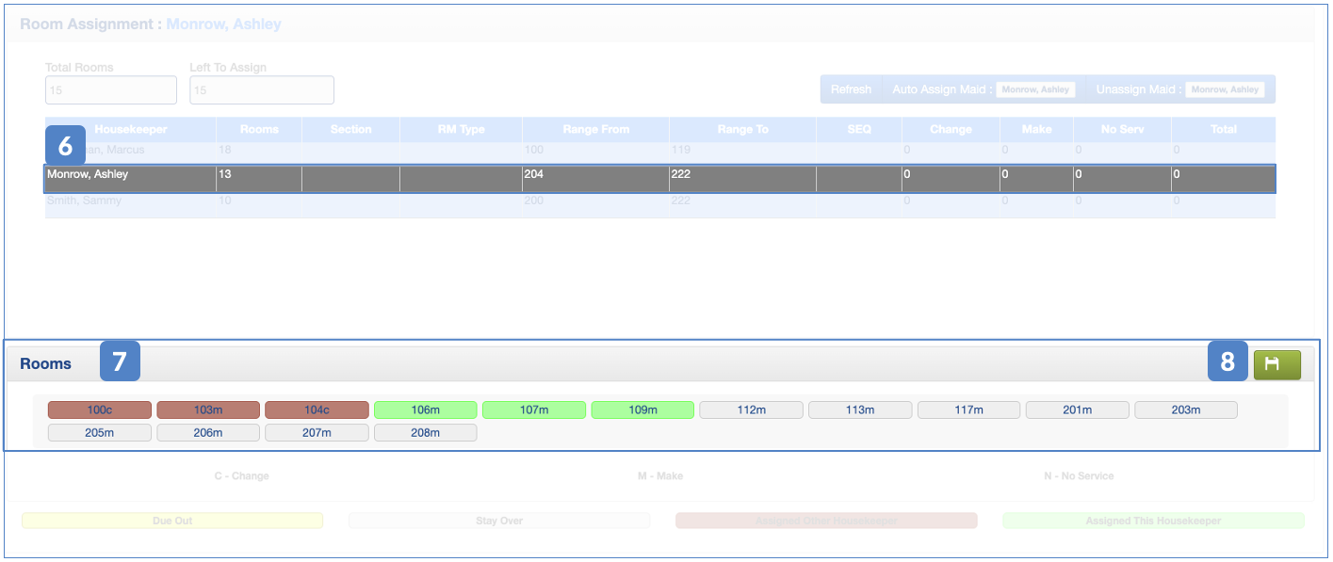Viewport: 1333px width, 562px height.
Task: Click room 205m button
Action: tap(100, 433)
